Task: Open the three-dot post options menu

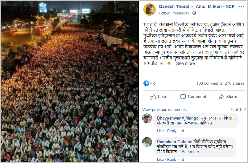Action: [x=241, y=7]
